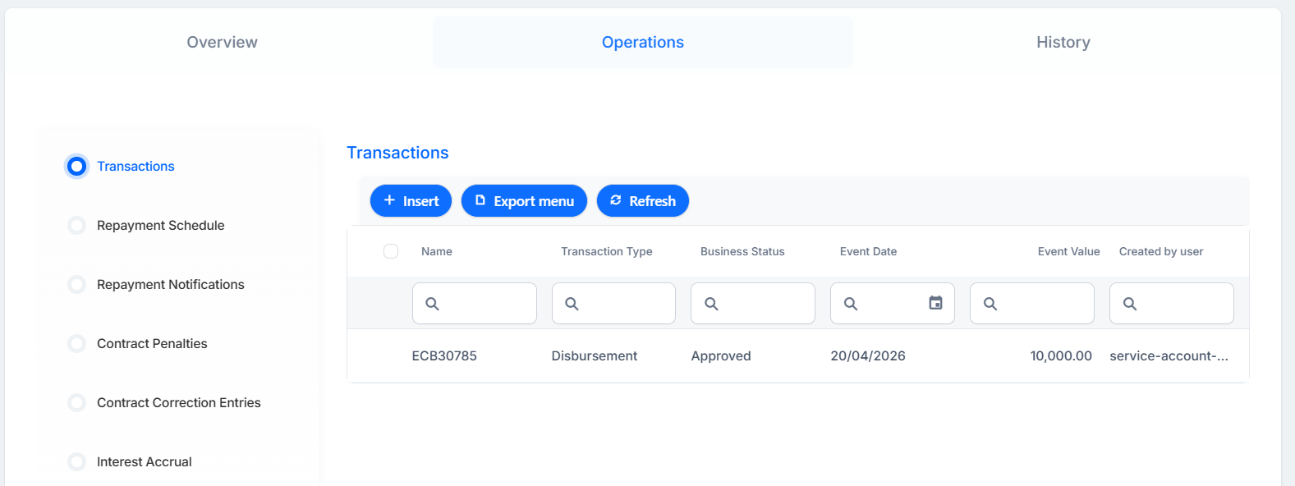Click the calendar icon in Event Date filter
The width and height of the screenshot is (1295, 486).
point(935,303)
